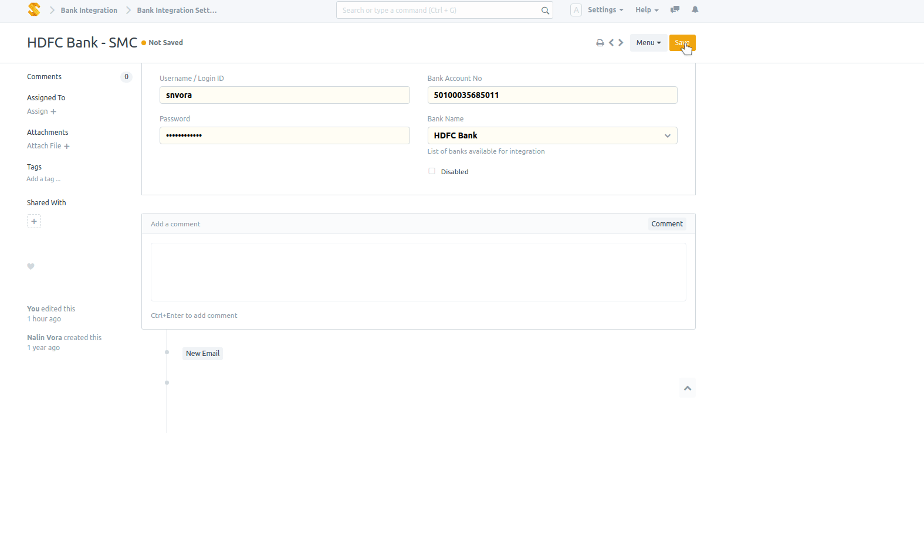Image resolution: width=924 pixels, height=553 pixels.
Task: Click into the comment text area
Action: coord(418,272)
